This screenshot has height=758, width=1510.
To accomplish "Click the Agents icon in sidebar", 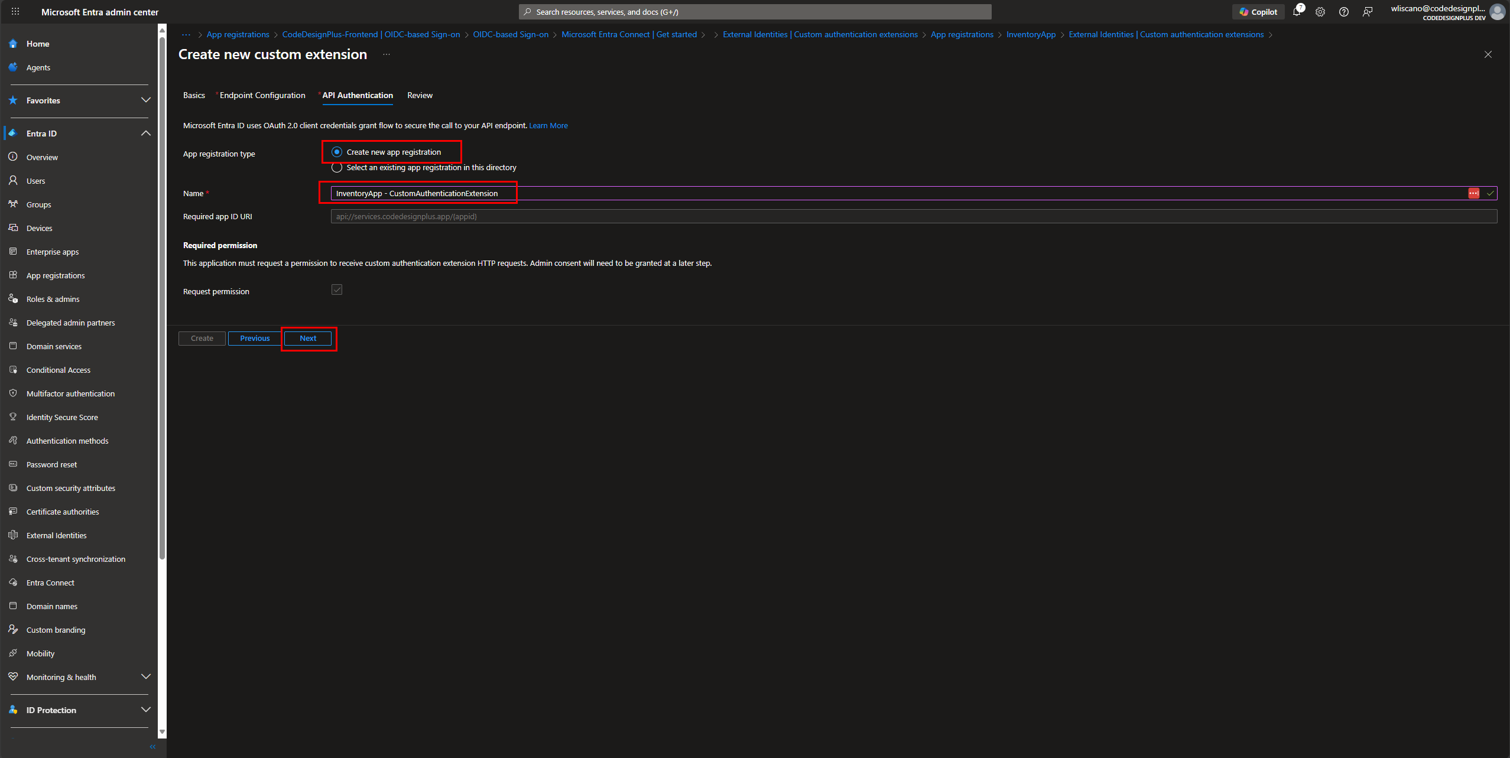I will tap(13, 67).
